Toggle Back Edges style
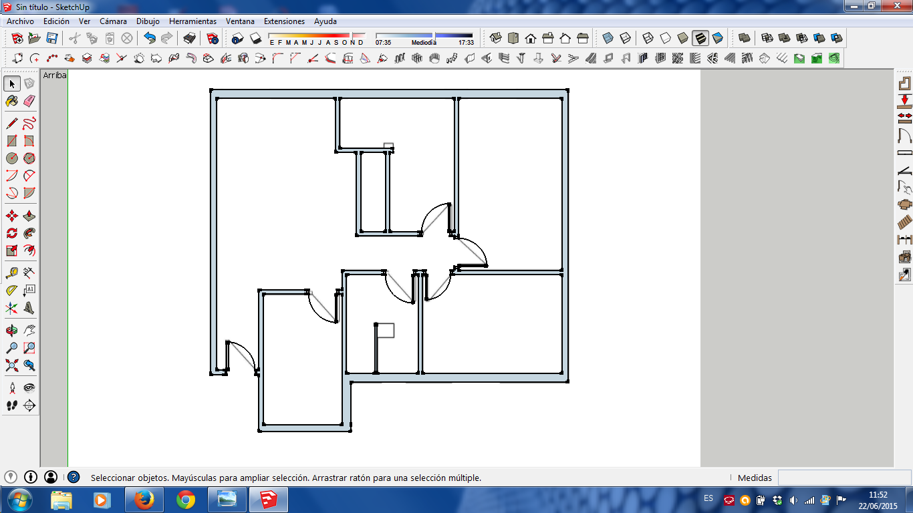913x513 pixels. (625, 38)
